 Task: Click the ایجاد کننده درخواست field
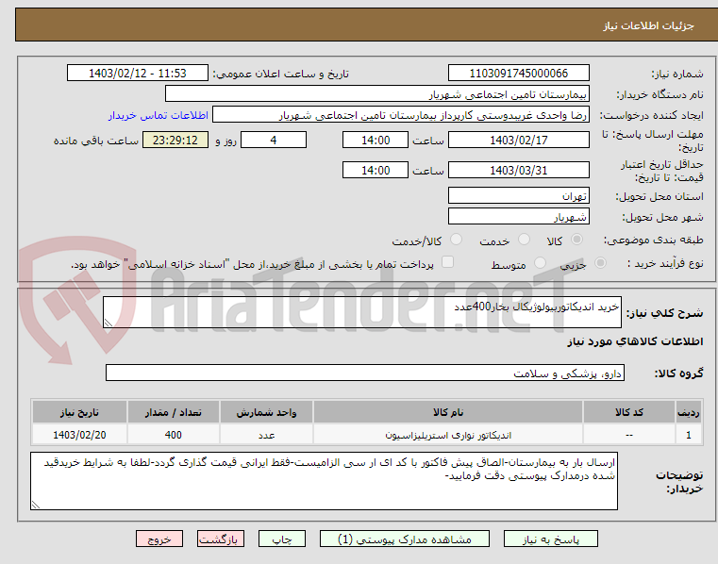tap(401, 114)
